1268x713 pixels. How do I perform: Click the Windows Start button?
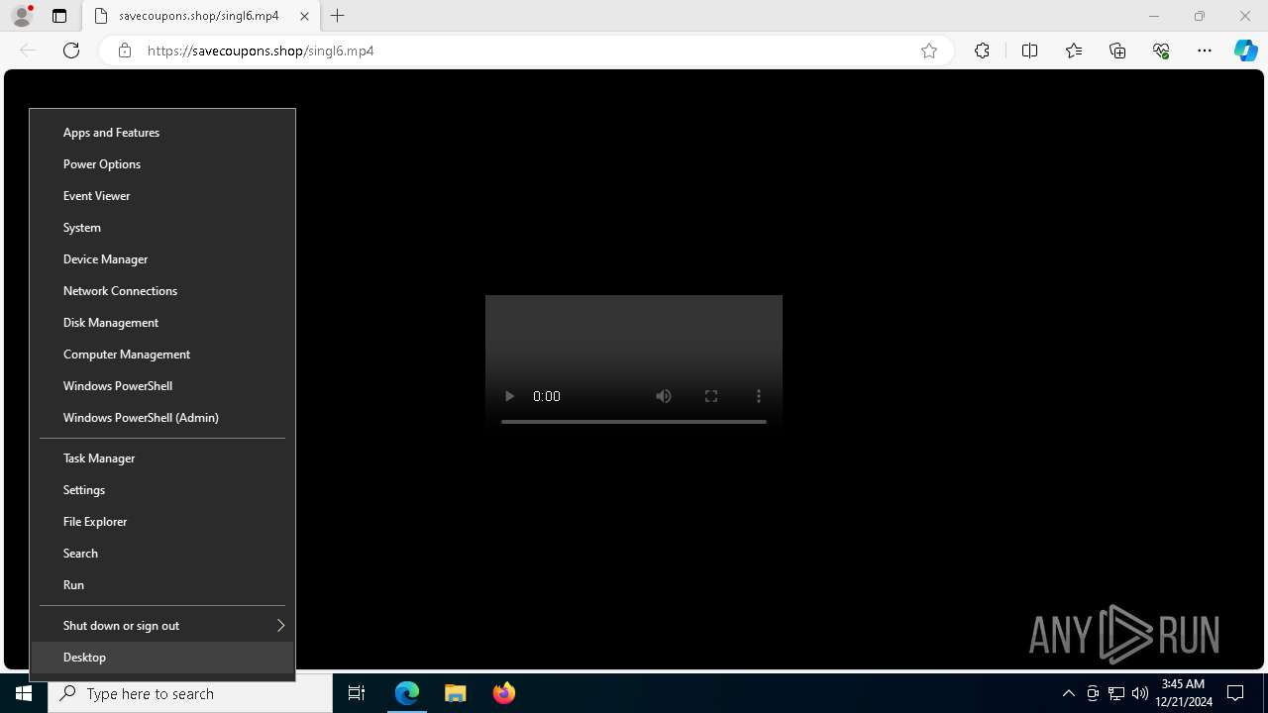24,693
